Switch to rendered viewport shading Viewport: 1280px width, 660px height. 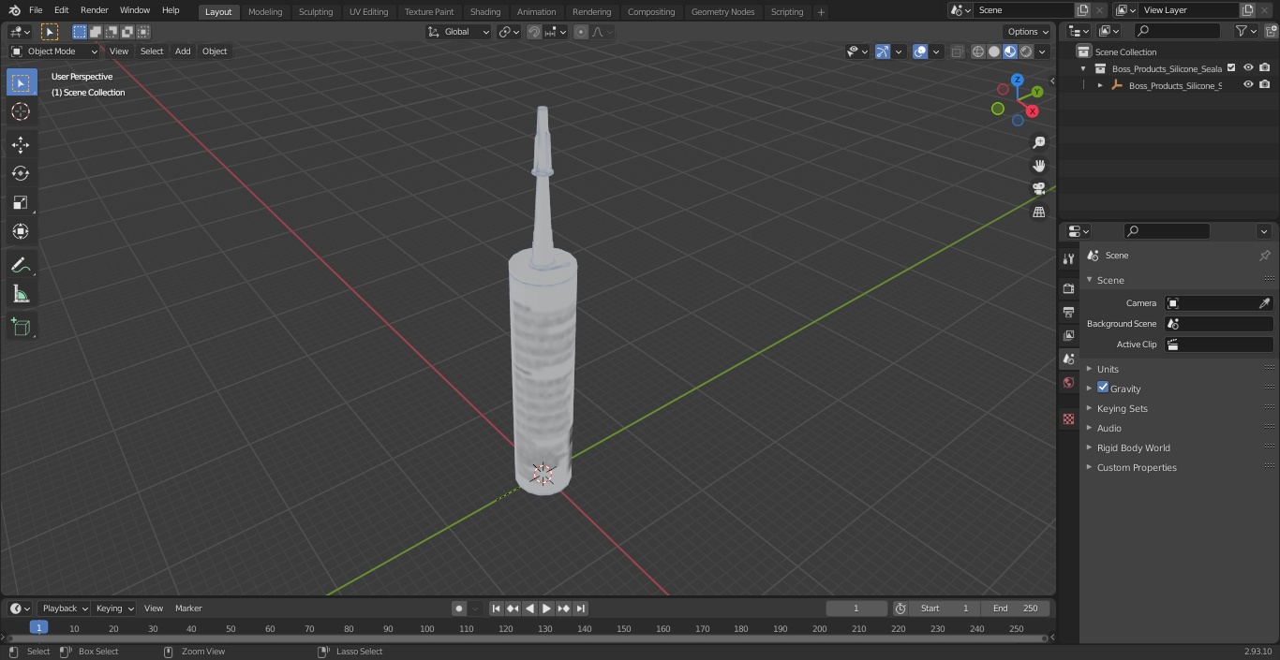[1026, 51]
